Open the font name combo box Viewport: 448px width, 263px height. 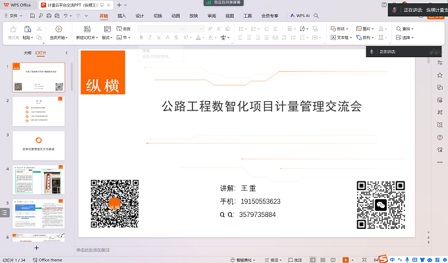[161, 29]
